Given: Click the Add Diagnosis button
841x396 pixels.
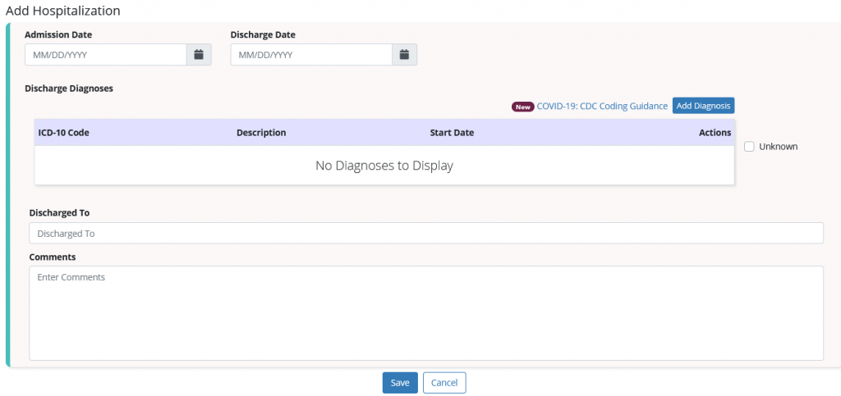Looking at the screenshot, I should tap(703, 106).
